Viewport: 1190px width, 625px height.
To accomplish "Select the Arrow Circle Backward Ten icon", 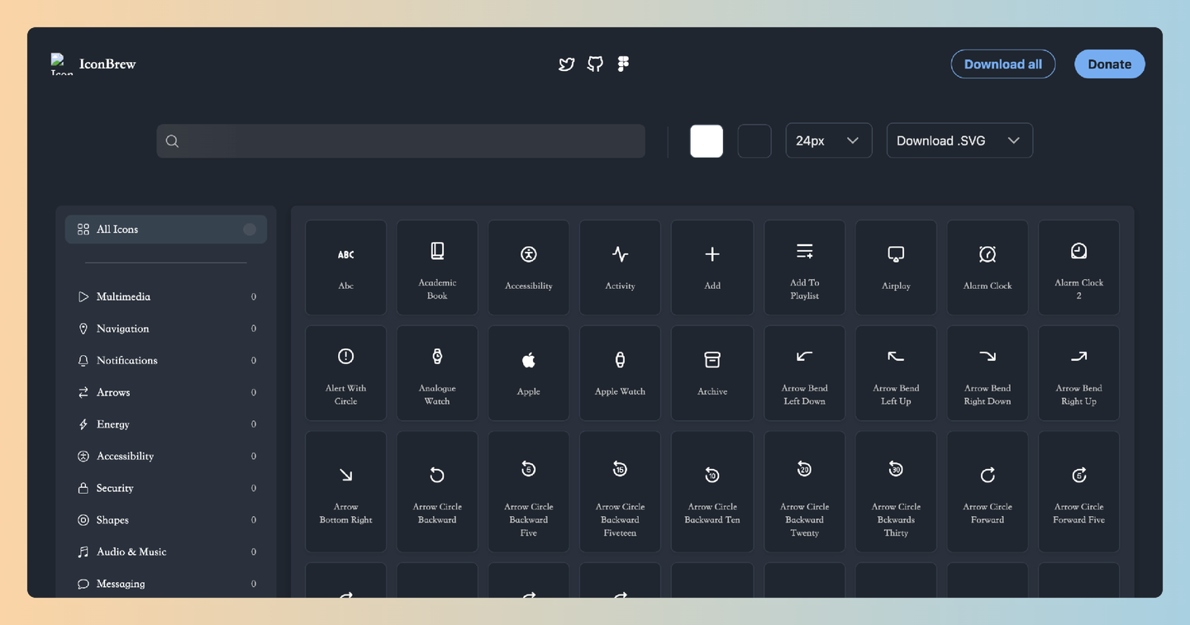I will [712, 492].
